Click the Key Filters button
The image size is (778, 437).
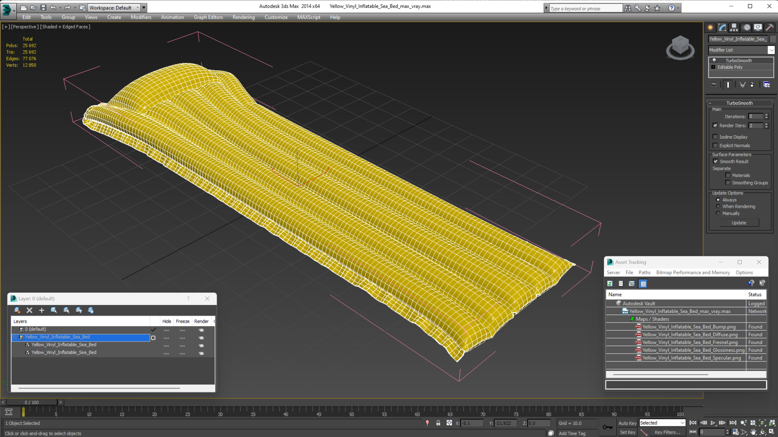[x=667, y=432]
